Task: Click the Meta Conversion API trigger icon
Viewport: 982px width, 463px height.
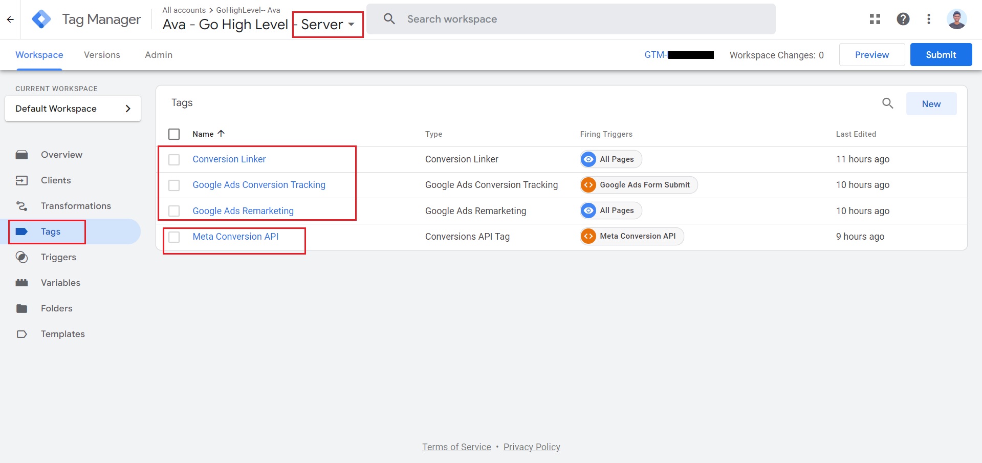Action: [x=588, y=236]
